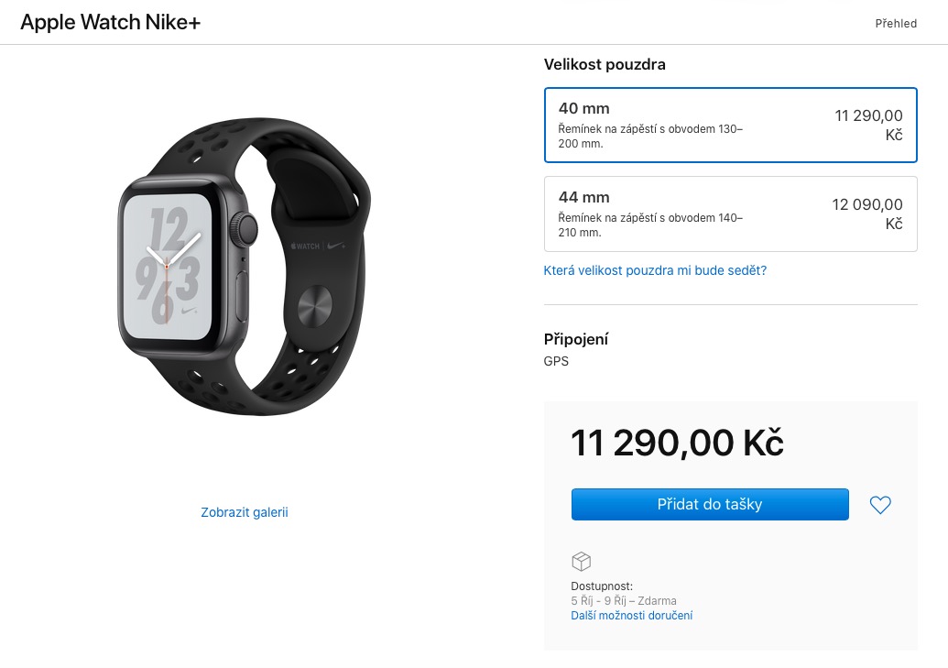948x668 pixels.
Task: Open Zobrazit galerii link
Action: [245, 512]
